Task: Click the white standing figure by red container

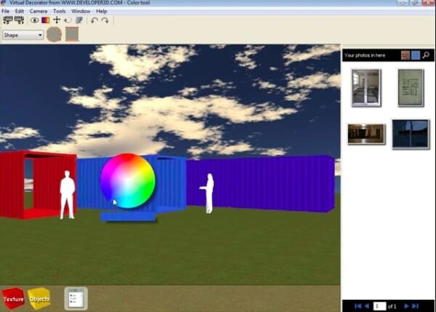Action: click(68, 195)
